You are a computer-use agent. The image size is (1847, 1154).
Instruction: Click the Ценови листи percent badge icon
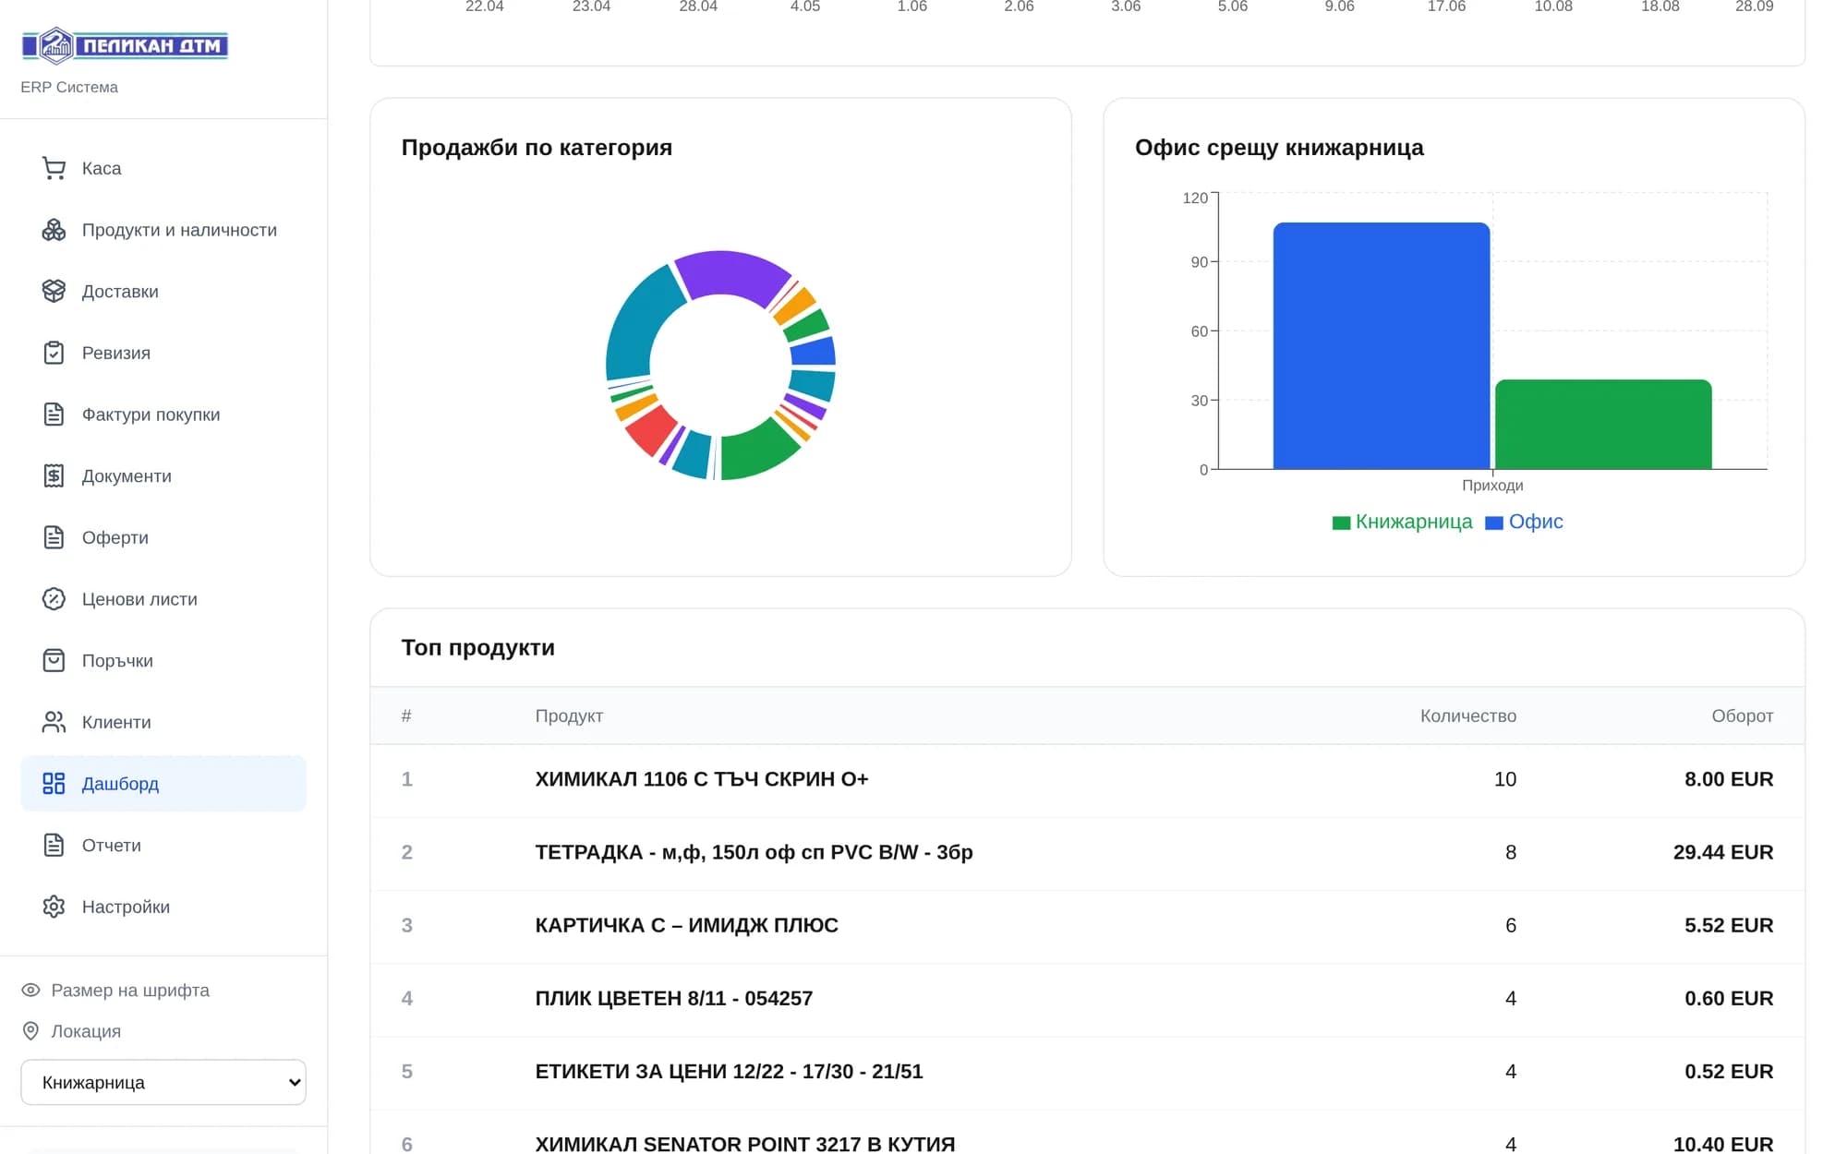pyautogui.click(x=54, y=599)
